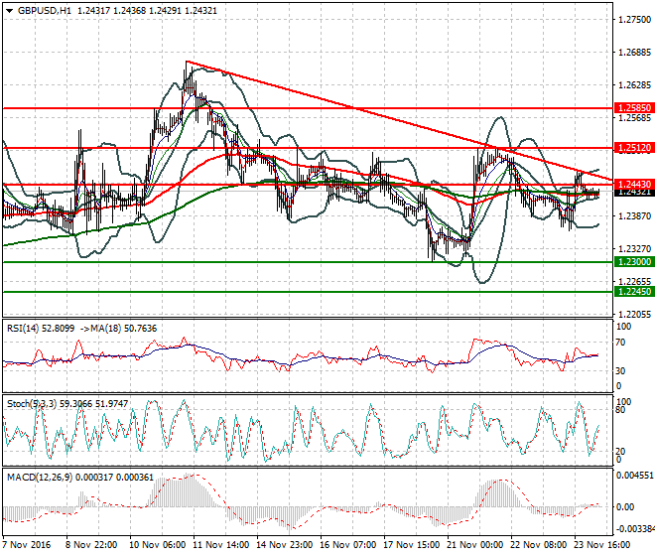Click the green 1.23000 support level label

tap(634, 262)
